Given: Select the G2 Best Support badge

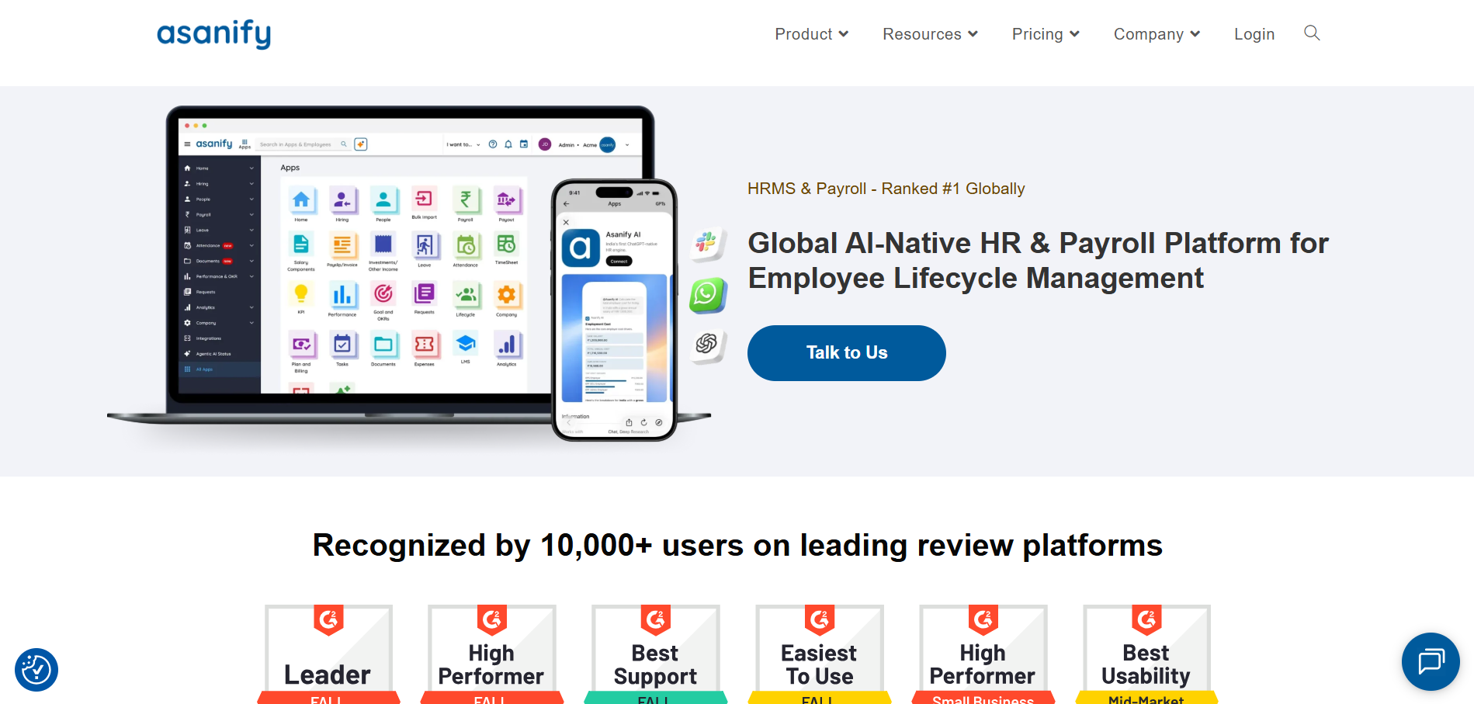Looking at the screenshot, I should 655,654.
